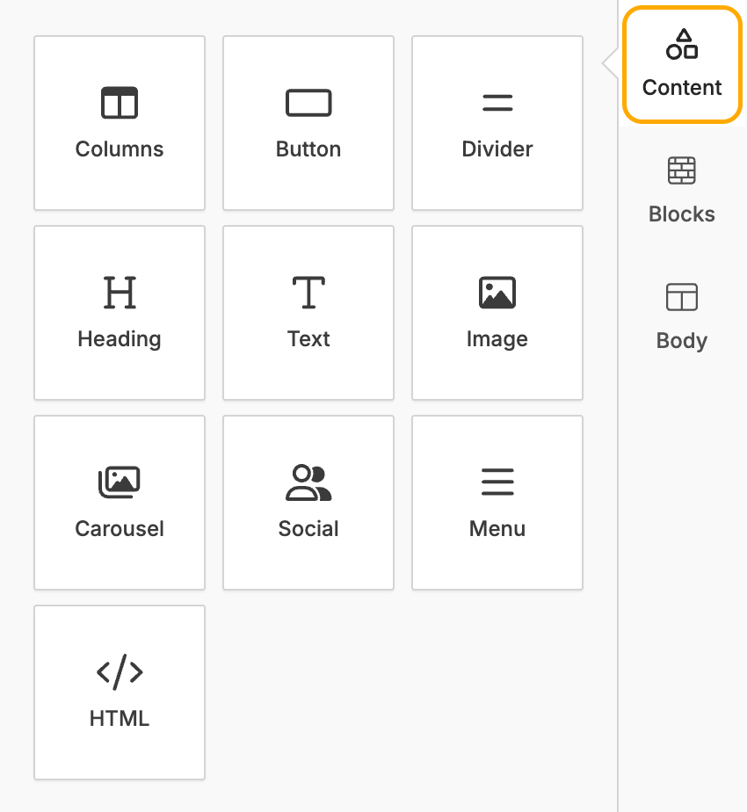The height and width of the screenshot is (812, 747).
Task: Add a Social links block
Action: point(308,502)
